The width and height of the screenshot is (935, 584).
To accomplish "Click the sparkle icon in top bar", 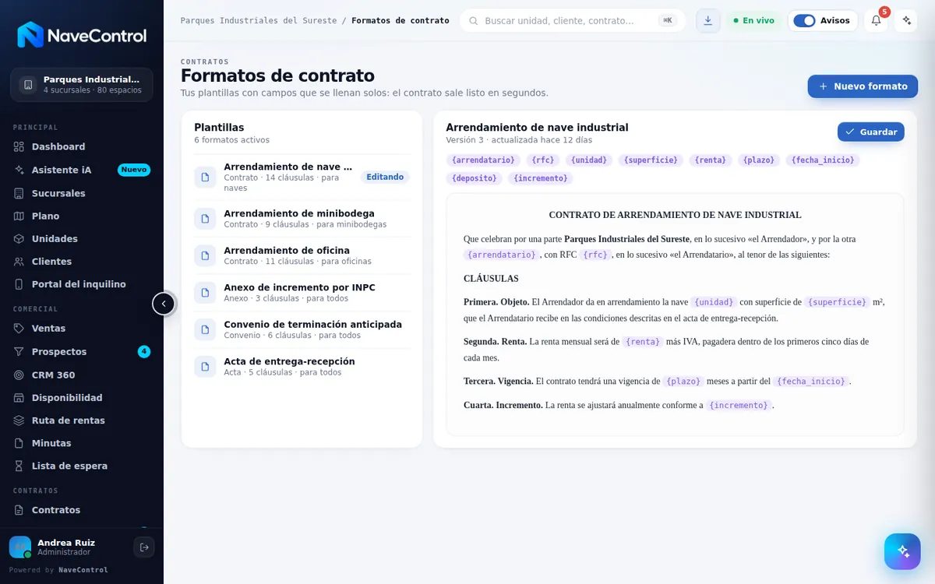I will click(x=905, y=20).
